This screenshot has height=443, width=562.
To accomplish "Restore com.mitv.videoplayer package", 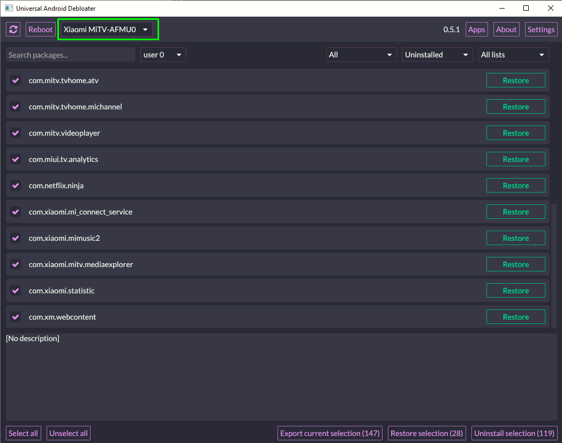I will coord(516,132).
